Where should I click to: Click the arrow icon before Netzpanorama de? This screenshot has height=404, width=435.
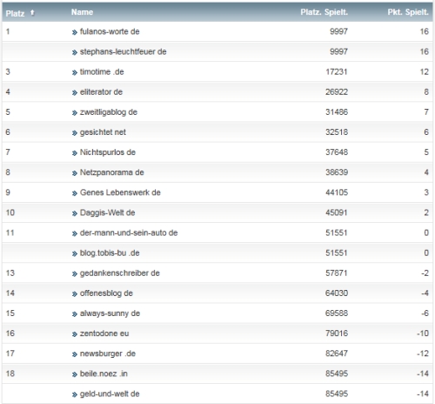[x=75, y=173]
